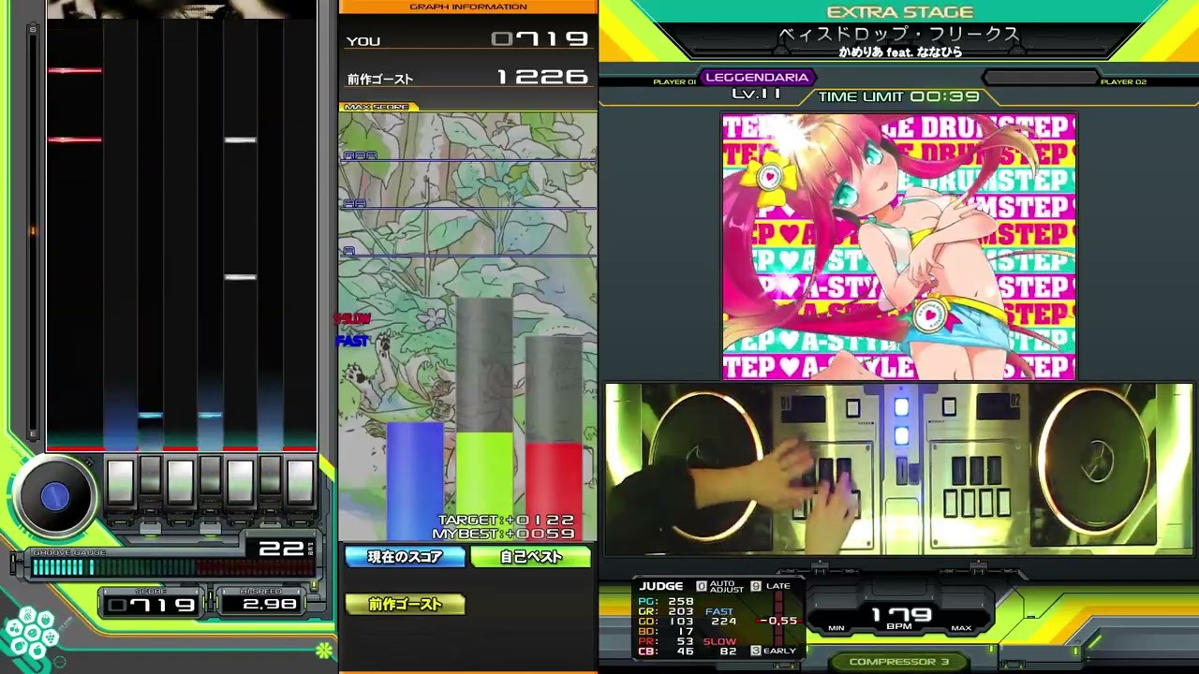Tap the third key, a white one
This screenshot has width=1199, height=674.
point(181,480)
